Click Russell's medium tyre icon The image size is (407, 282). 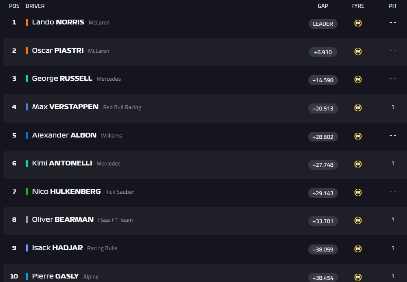(x=358, y=79)
